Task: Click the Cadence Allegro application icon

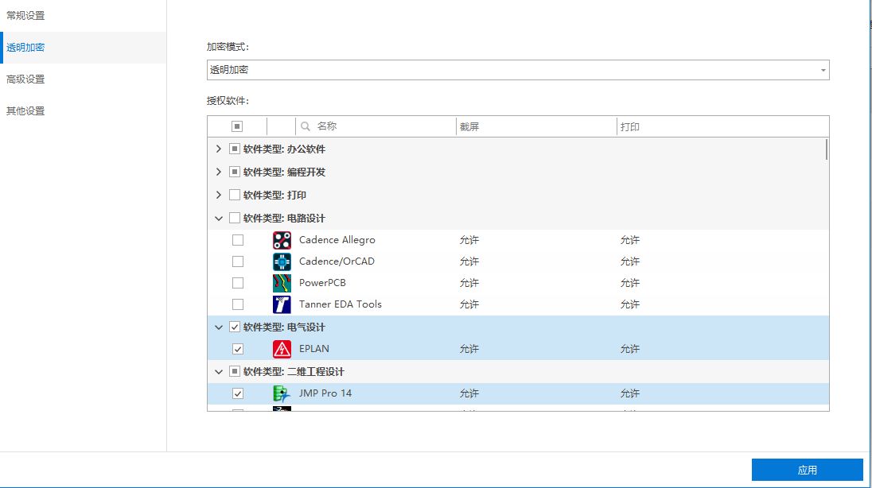Action: 282,240
